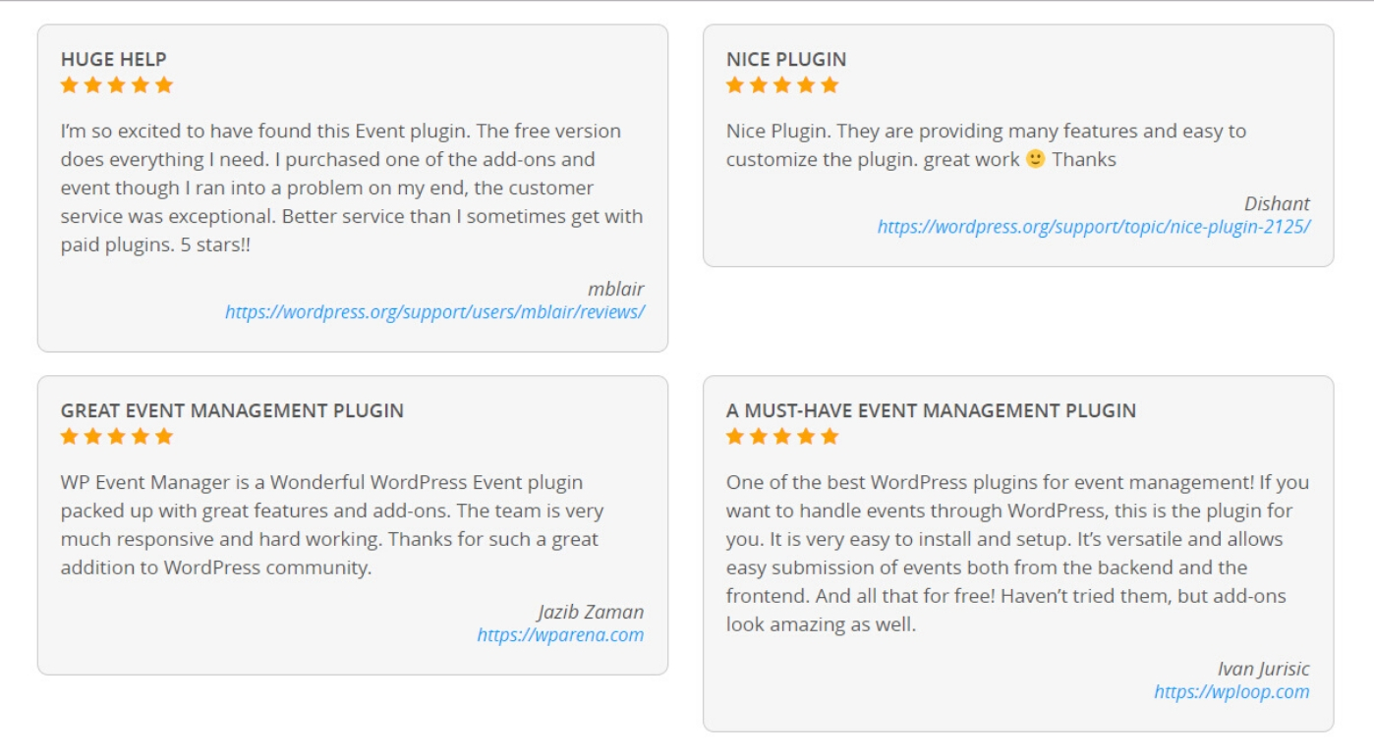Click fourth star in Must-Have Event review
The width and height of the screenshot is (1374, 755).
click(806, 436)
